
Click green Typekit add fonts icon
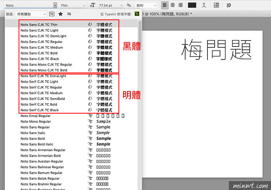(137, 14)
